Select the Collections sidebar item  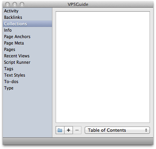tap(27, 24)
